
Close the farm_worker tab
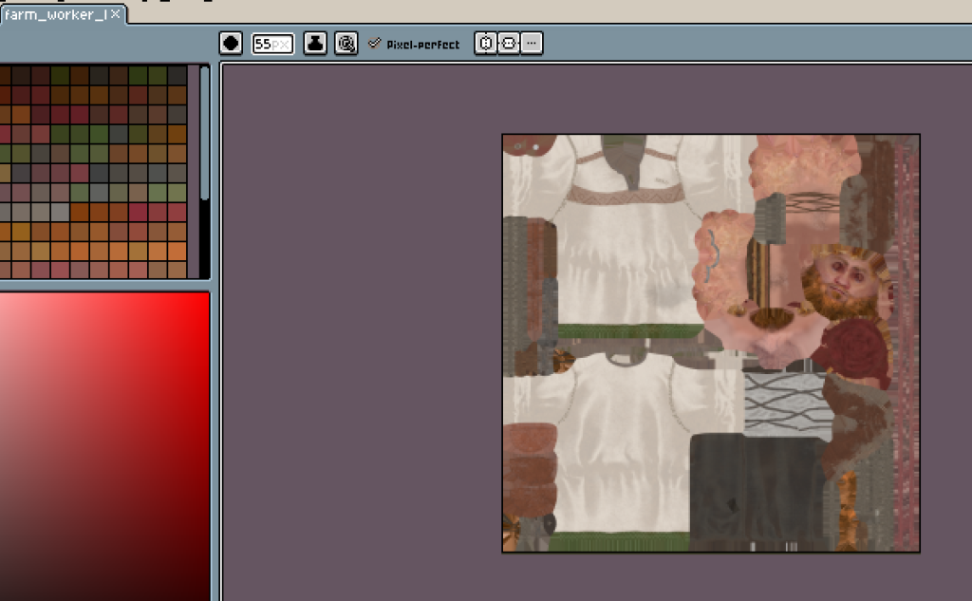116,14
